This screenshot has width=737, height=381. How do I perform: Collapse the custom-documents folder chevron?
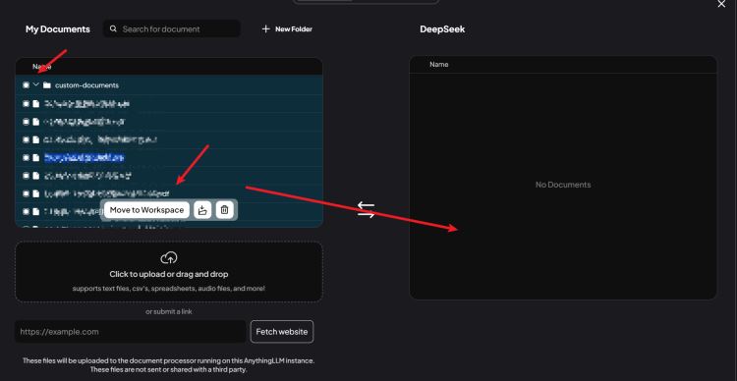[36, 84]
